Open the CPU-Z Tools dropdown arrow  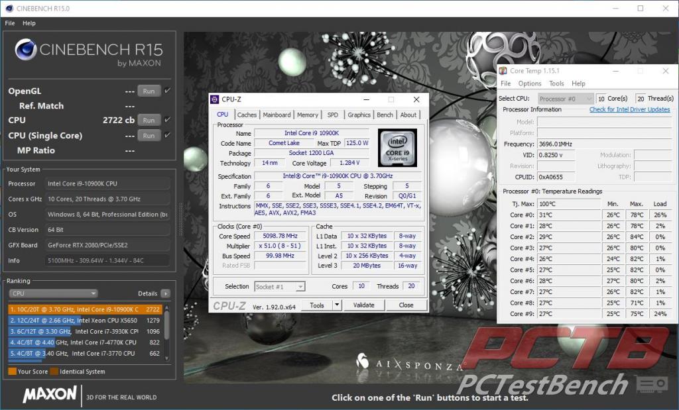click(x=337, y=305)
